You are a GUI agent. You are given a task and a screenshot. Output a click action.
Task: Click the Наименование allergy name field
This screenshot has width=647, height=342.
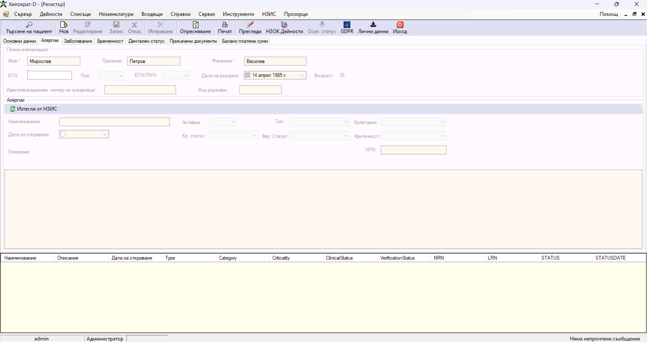coord(114,122)
